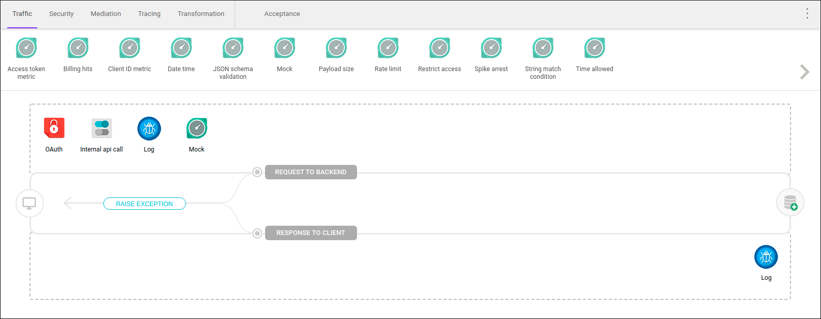Click the Mock interceptor in the top palette
821x319 pixels.
pyautogui.click(x=285, y=48)
